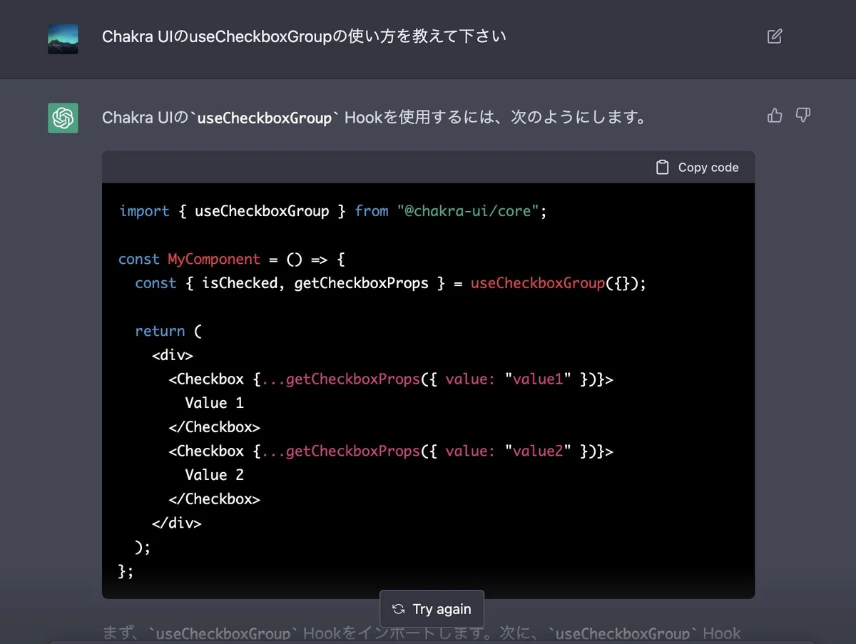Click the Try again button
The image size is (856, 644).
click(432, 609)
